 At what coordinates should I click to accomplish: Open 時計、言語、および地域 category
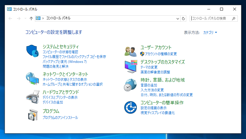click(x=163, y=80)
